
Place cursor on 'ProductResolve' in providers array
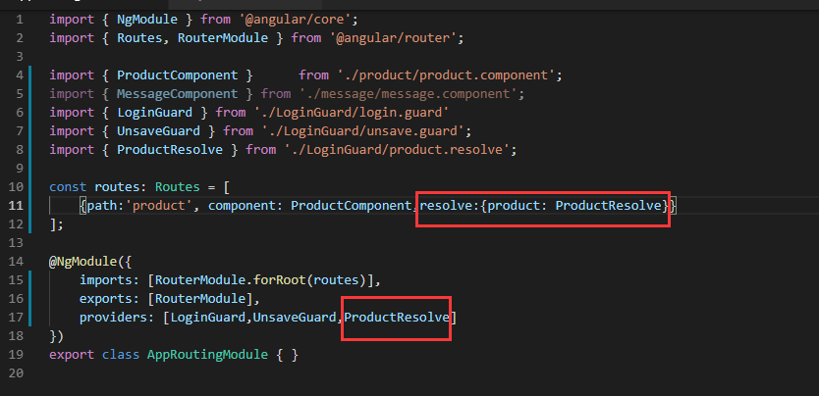point(397,318)
